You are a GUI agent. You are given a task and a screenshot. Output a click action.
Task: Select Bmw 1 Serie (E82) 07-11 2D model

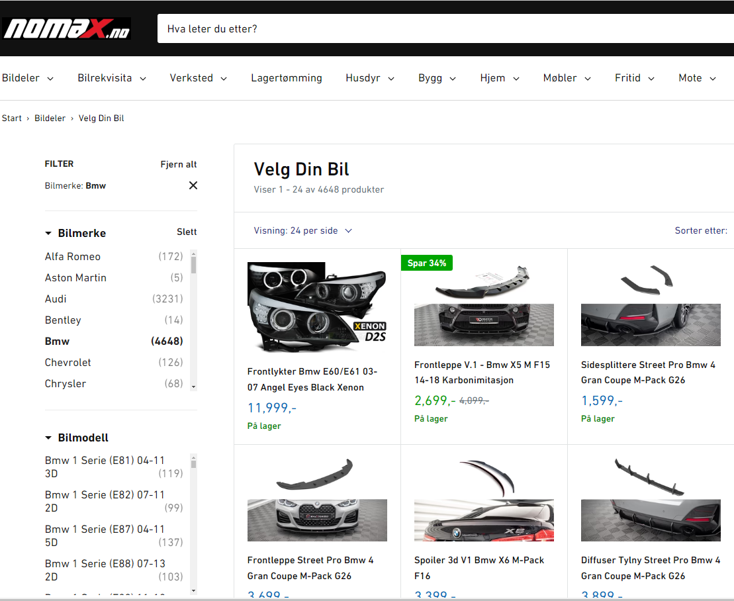pos(114,501)
